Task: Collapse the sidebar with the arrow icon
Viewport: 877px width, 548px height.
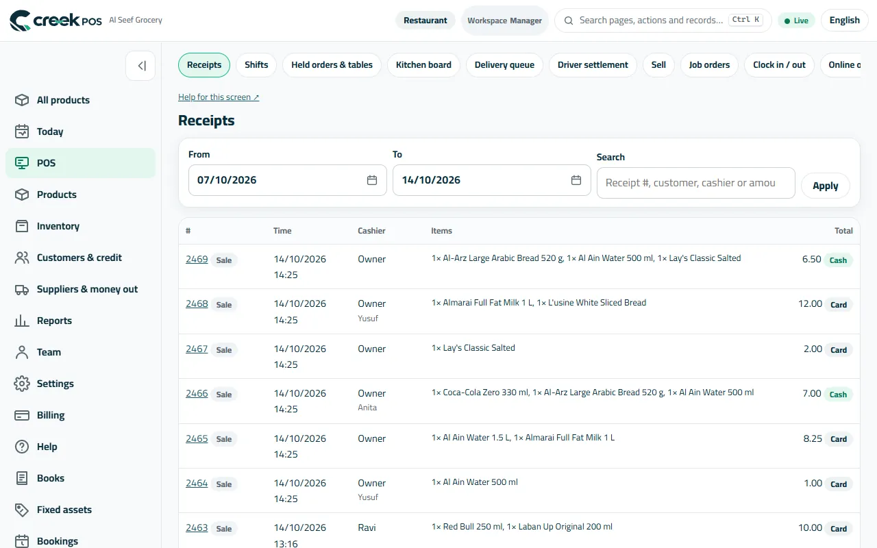Action: pyautogui.click(x=140, y=66)
